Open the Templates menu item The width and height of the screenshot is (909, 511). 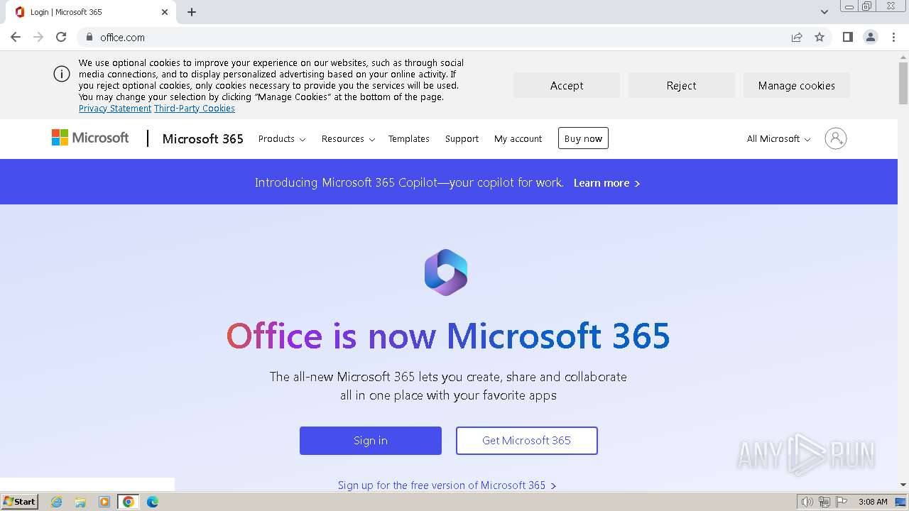[x=409, y=139]
